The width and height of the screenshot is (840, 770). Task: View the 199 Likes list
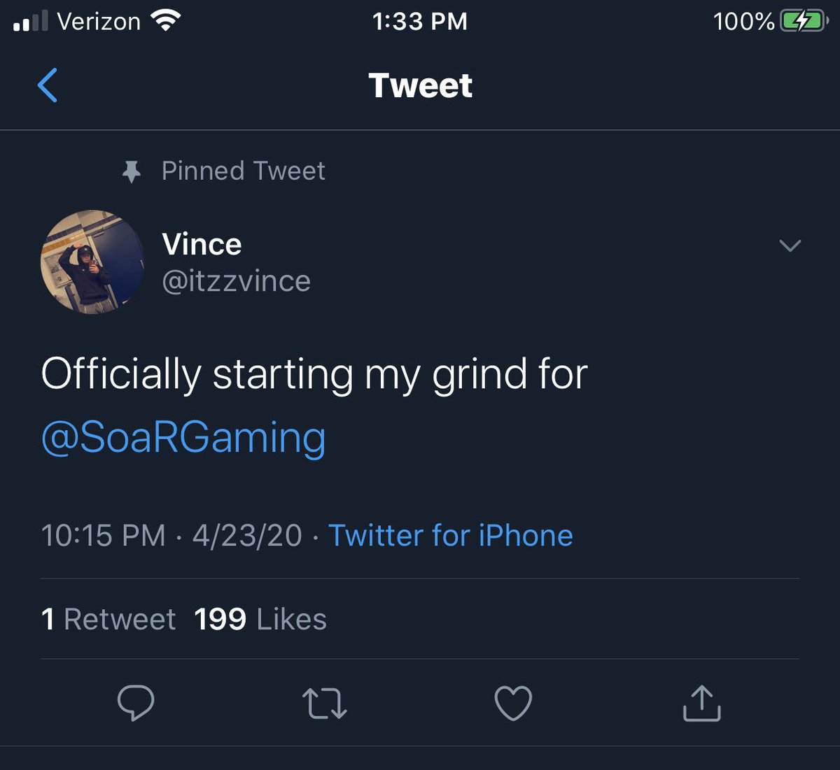pos(260,620)
